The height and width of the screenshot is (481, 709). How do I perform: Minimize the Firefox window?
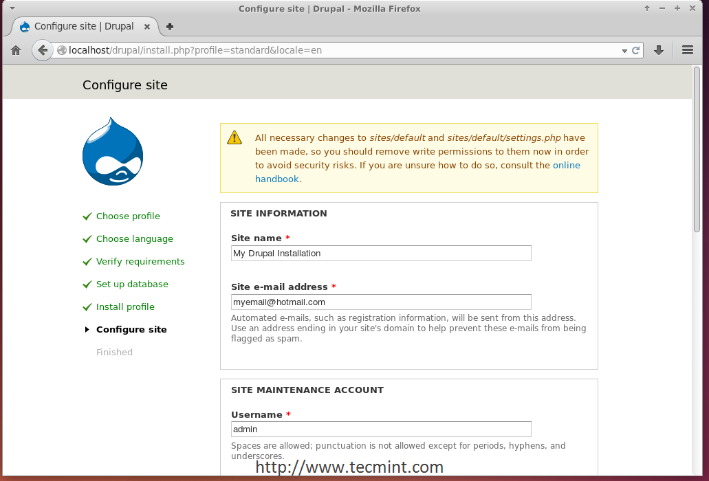[x=662, y=8]
